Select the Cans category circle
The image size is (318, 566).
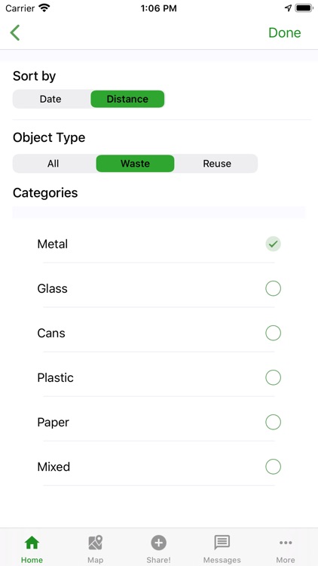(273, 333)
